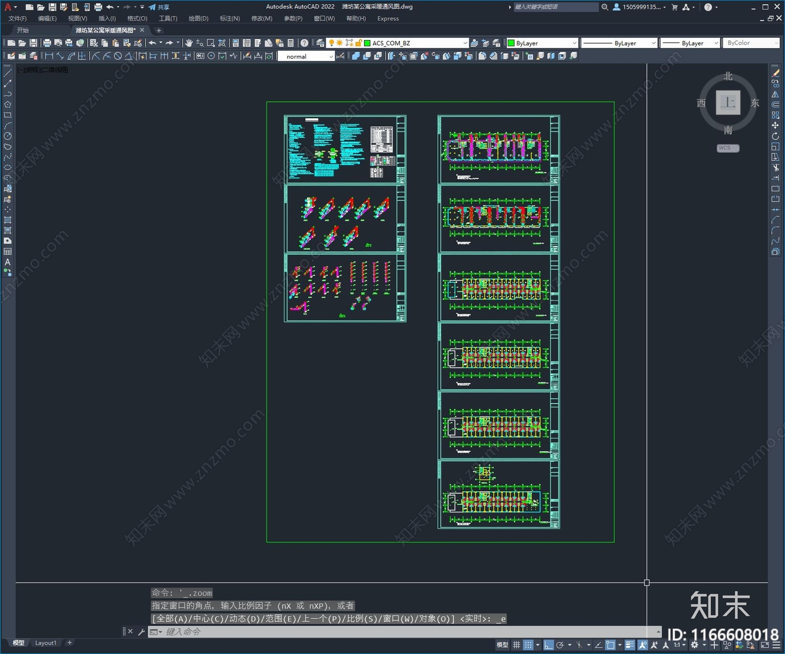The height and width of the screenshot is (654, 785).
Task: Click the WCS coordinate system button
Action: click(727, 148)
